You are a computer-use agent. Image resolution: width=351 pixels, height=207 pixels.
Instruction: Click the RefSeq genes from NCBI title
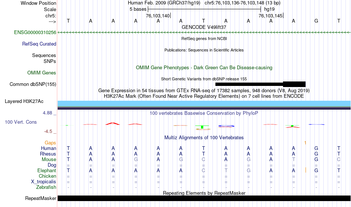coord(204,39)
